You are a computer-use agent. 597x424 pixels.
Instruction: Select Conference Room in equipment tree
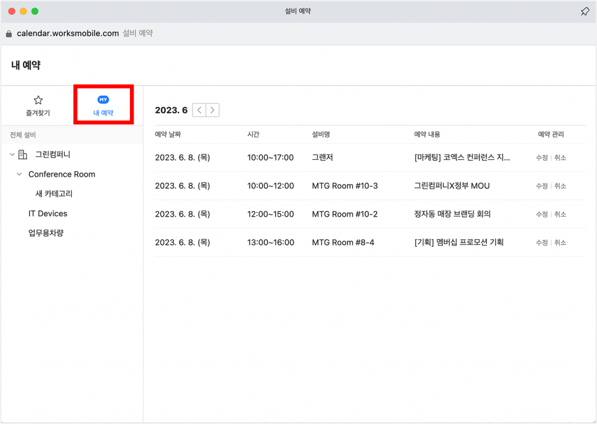coord(62,174)
